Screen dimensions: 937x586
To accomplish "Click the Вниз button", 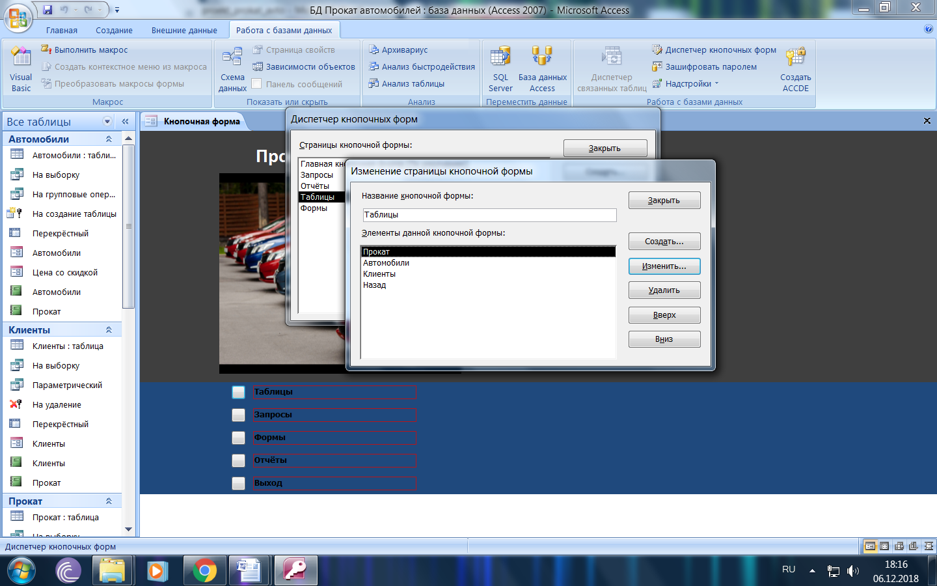I will click(664, 339).
